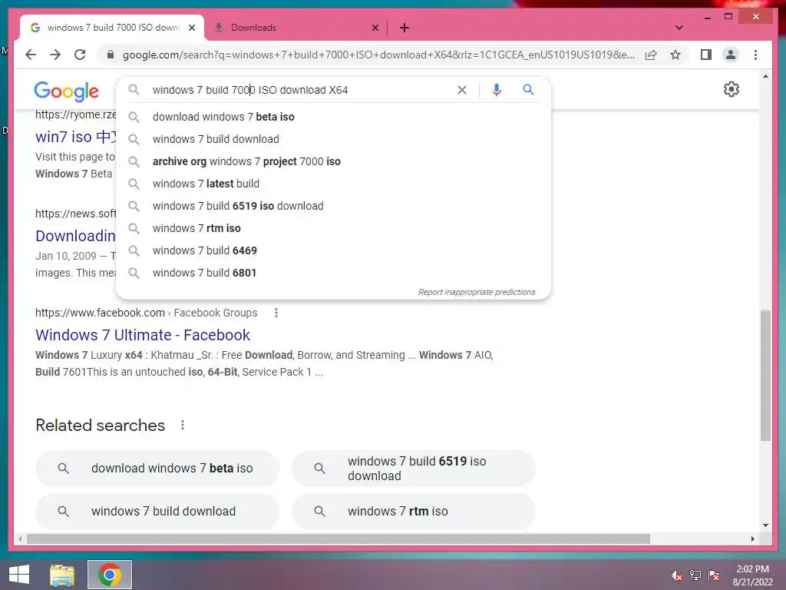Click the scroll down arrow
Image resolution: width=786 pixels, height=590 pixels.
[765, 525]
